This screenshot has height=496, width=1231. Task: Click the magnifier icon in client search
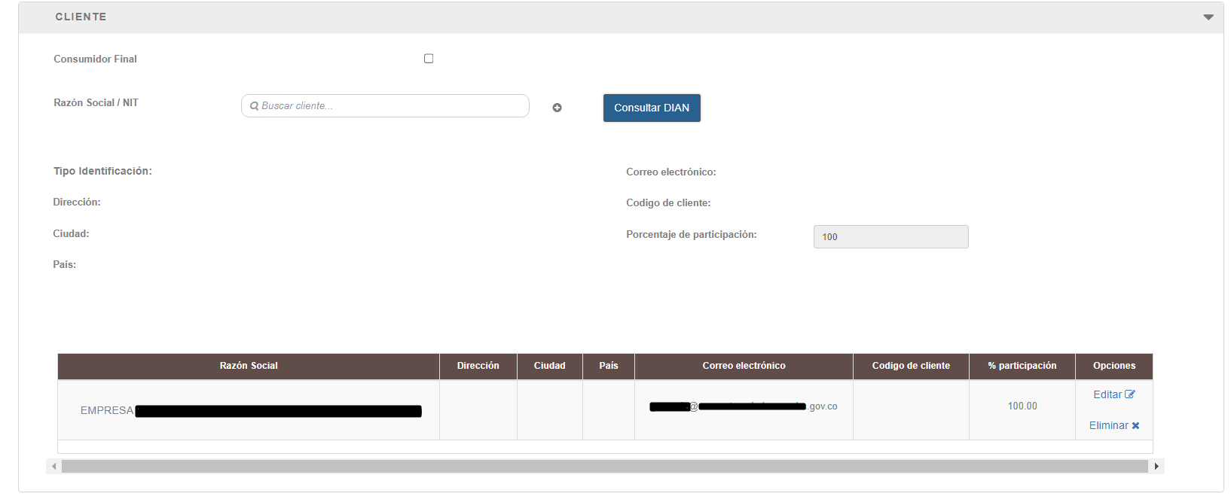tap(255, 106)
